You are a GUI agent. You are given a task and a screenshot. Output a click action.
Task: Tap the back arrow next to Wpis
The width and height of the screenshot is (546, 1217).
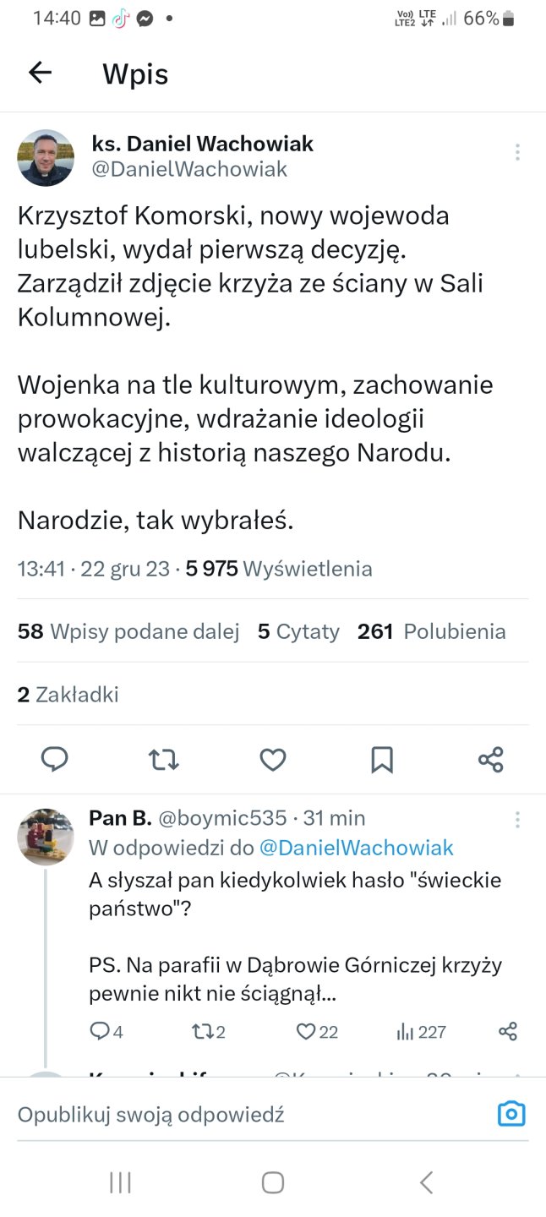tap(40, 74)
